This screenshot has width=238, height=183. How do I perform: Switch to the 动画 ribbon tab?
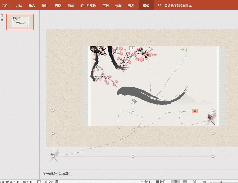70,5
